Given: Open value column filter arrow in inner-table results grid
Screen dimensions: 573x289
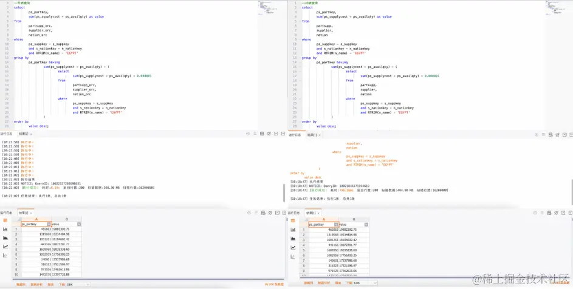Looking at the screenshot, I should 366,225.
